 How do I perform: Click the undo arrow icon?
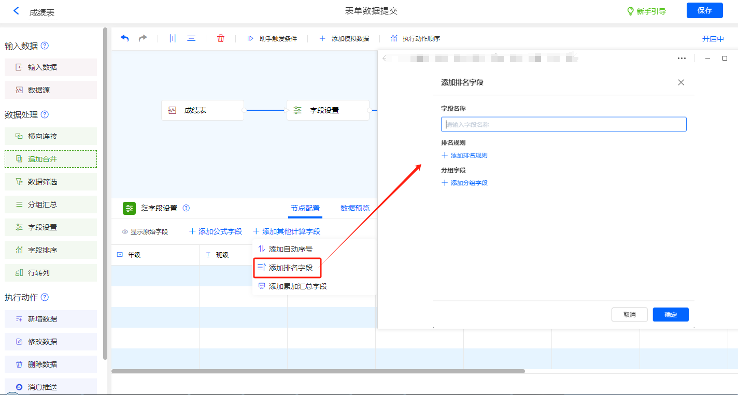[x=125, y=38]
